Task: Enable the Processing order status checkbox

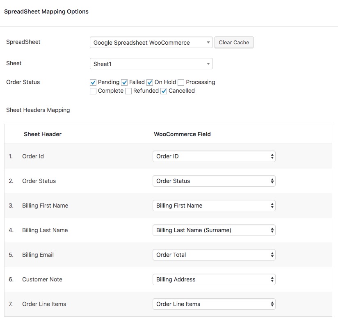Action: [180, 82]
